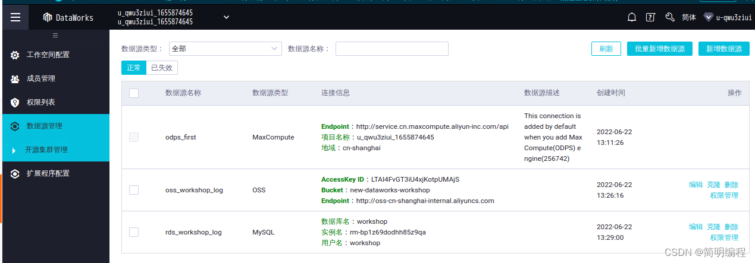The image size is (755, 263).
Task: Click the wrench tools icon
Action: [669, 17]
